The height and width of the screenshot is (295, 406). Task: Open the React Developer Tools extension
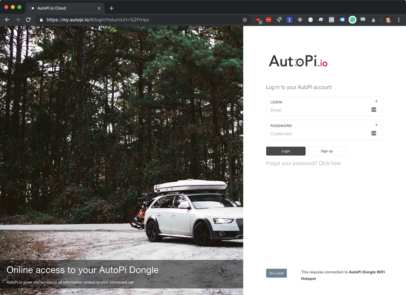tap(300, 20)
